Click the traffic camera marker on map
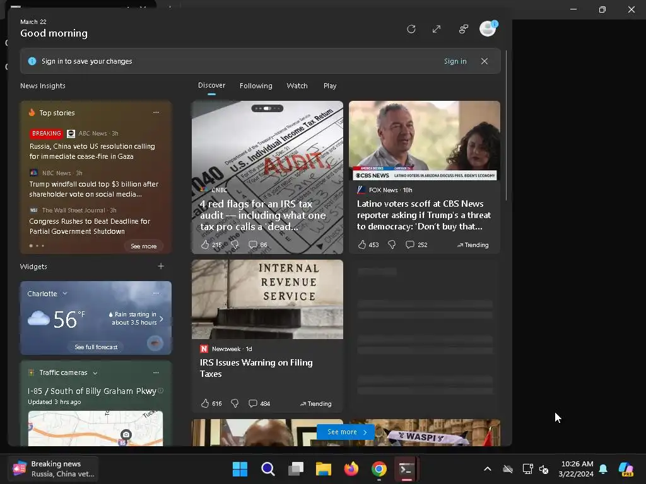646x484 pixels. click(126, 435)
